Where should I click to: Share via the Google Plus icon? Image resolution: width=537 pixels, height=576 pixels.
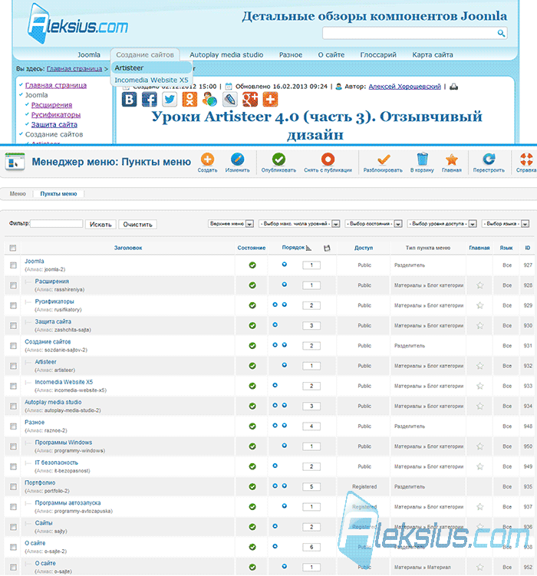click(x=250, y=99)
